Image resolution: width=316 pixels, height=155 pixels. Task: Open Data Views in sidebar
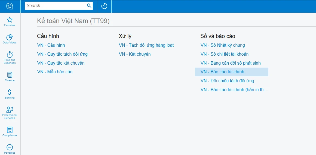click(10, 39)
